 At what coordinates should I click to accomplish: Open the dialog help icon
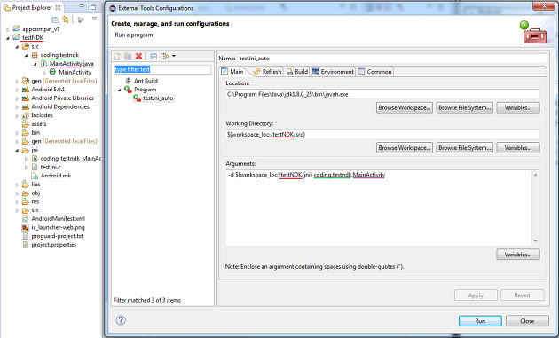[121, 320]
